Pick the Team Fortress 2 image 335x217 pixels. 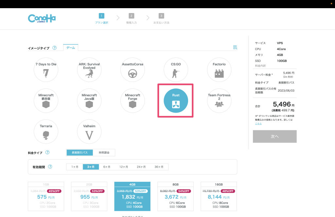tap(219, 101)
